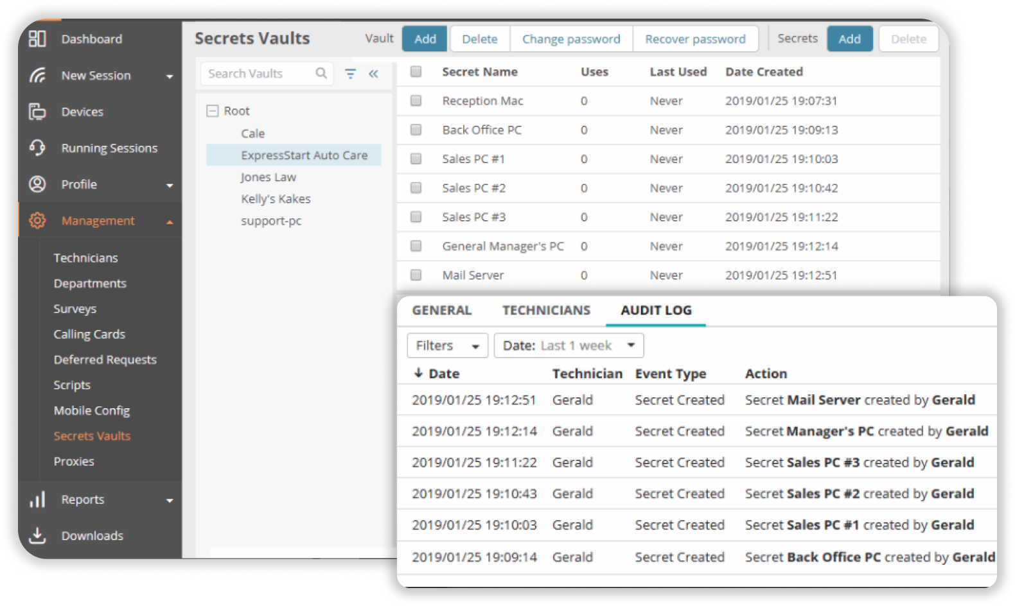Expand the Reports menu arrow
The height and width of the screenshot is (606, 1015).
pos(170,501)
